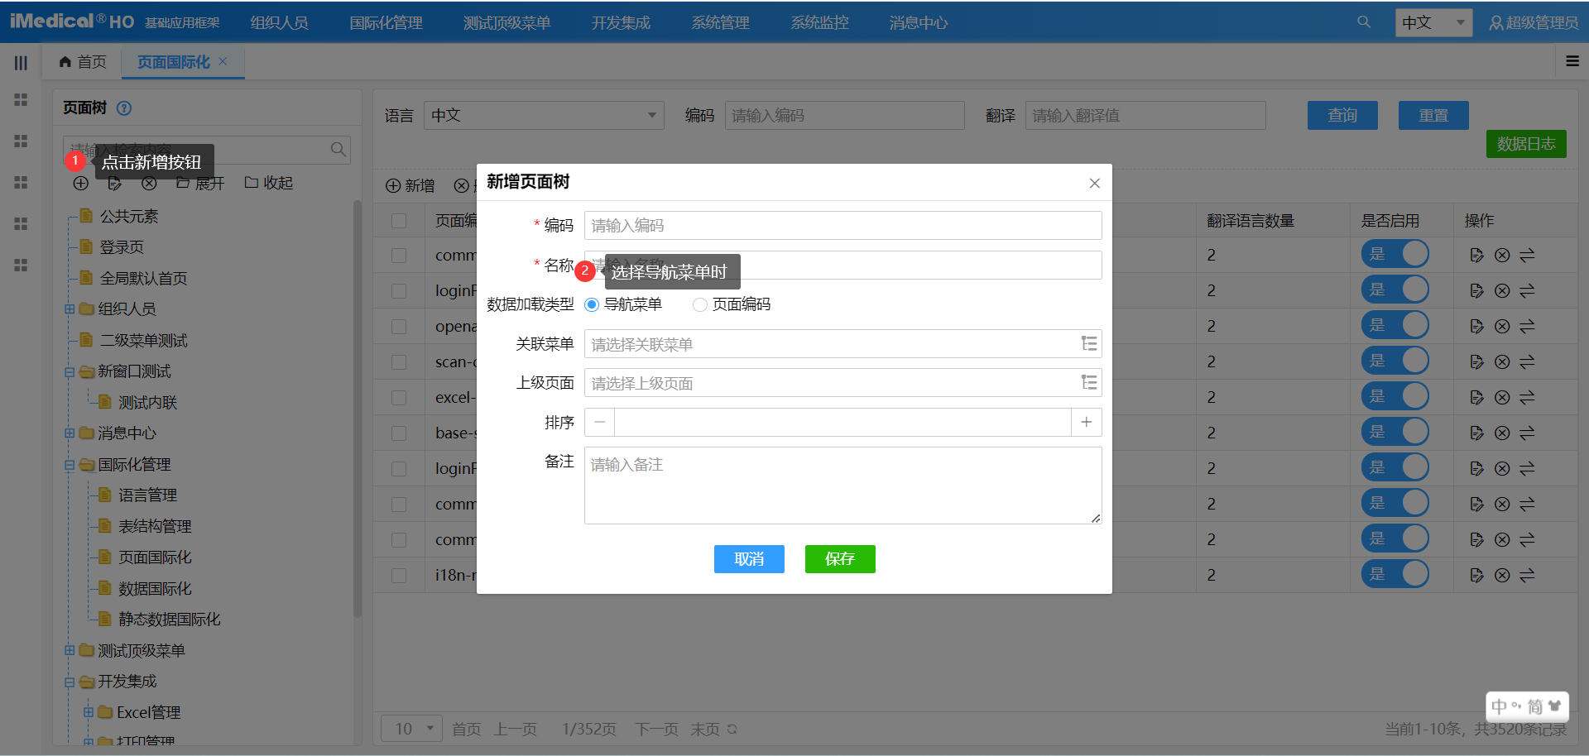Screen dimensions: 1589x756
Task: Expand the Excel管理 tree node
Action: point(89,712)
